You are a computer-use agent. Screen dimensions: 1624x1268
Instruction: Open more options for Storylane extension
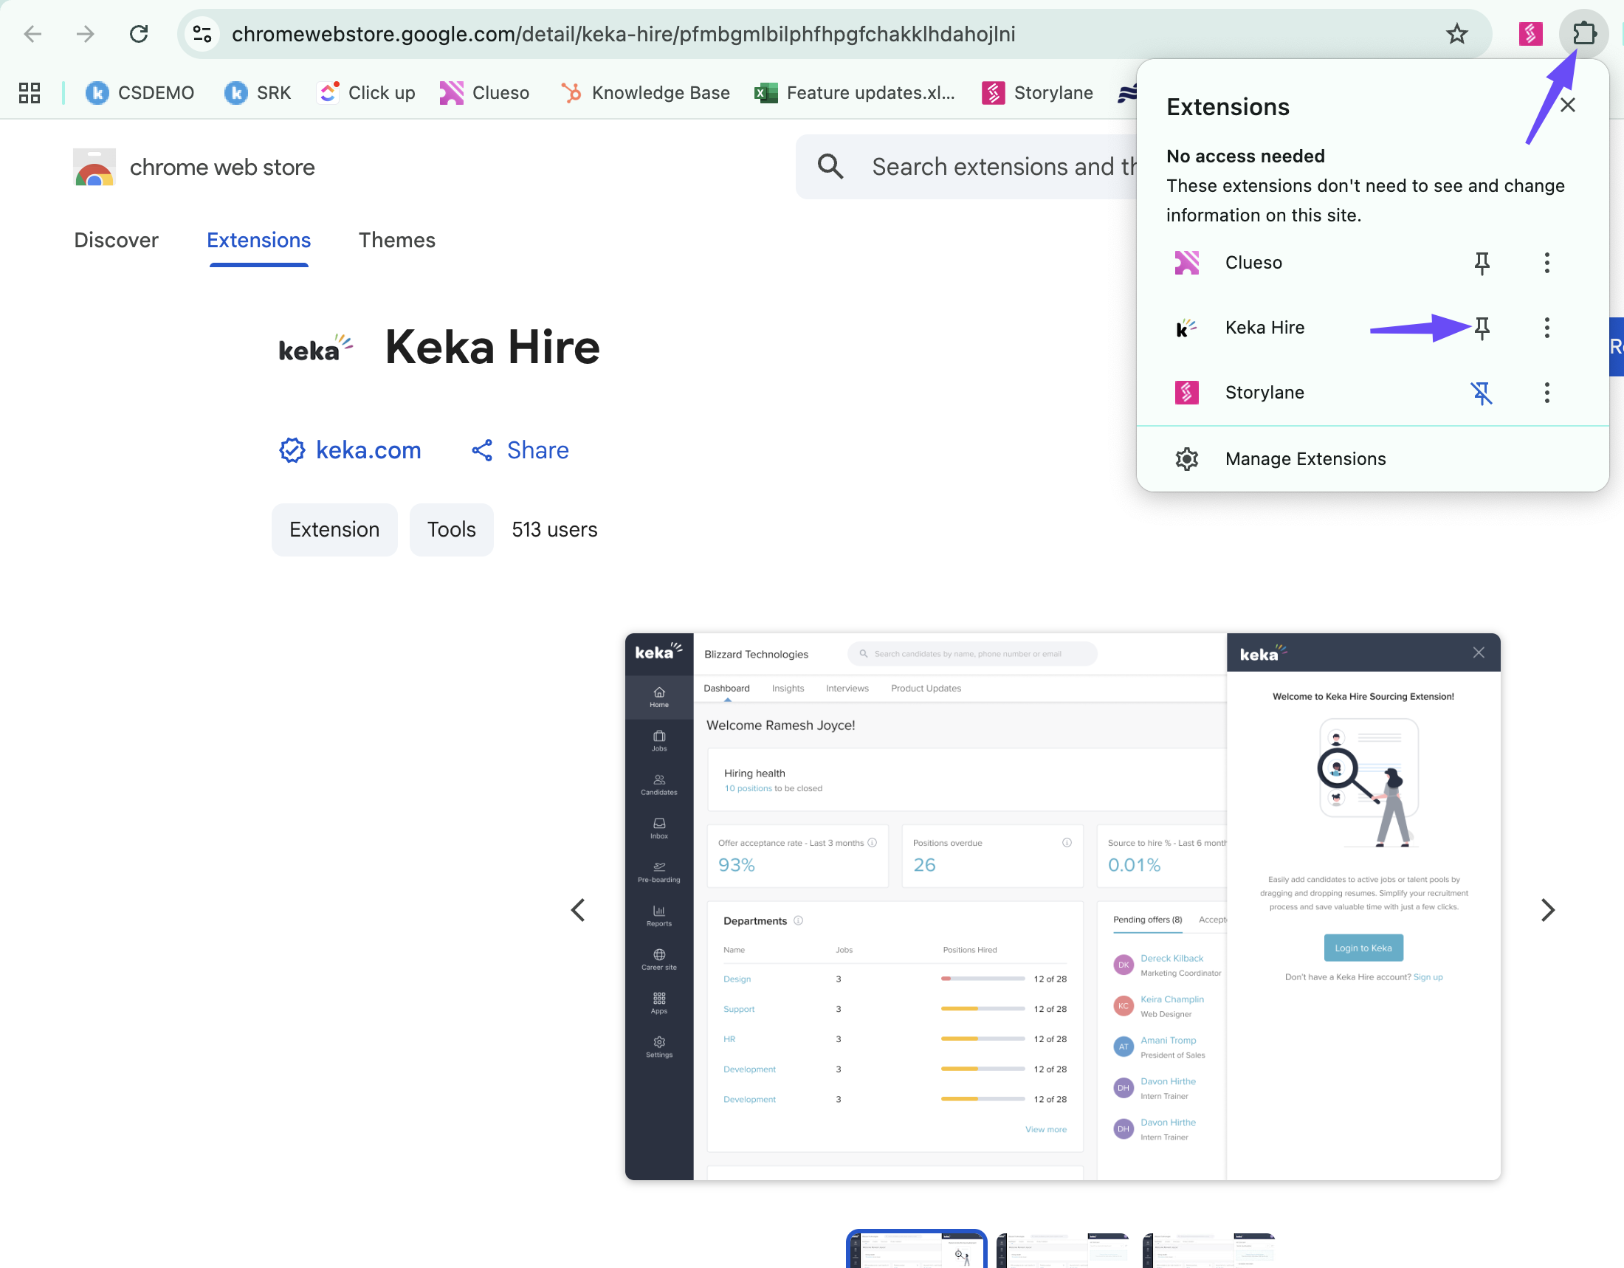click(1546, 393)
